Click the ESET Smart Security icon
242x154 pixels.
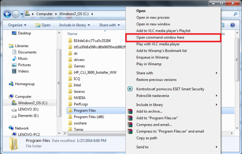pyautogui.click(x=130, y=89)
